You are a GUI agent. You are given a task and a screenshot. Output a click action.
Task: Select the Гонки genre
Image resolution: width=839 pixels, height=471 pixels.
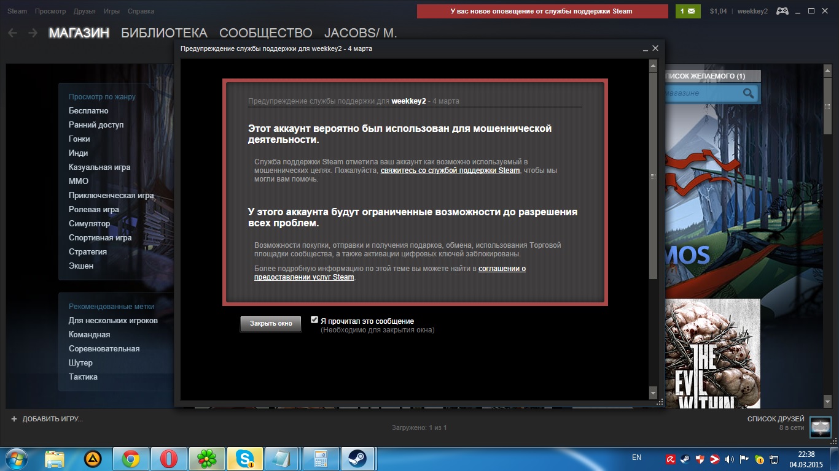coord(79,139)
